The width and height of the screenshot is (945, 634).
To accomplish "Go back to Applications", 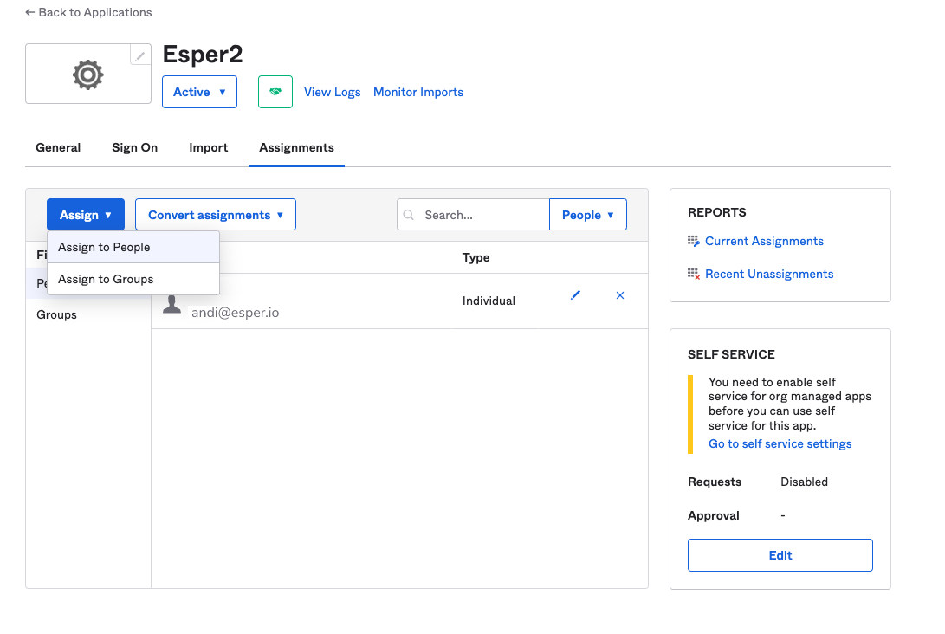I will tap(88, 12).
